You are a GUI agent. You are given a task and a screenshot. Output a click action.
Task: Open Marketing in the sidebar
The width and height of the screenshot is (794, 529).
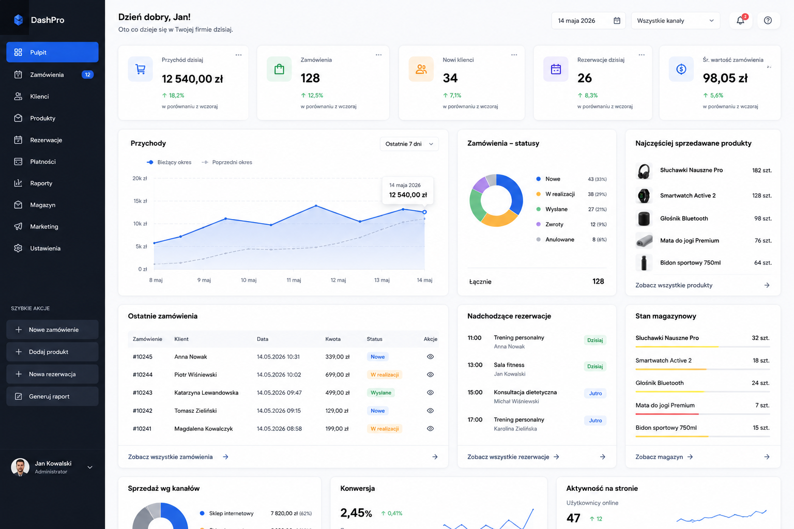click(x=52, y=227)
